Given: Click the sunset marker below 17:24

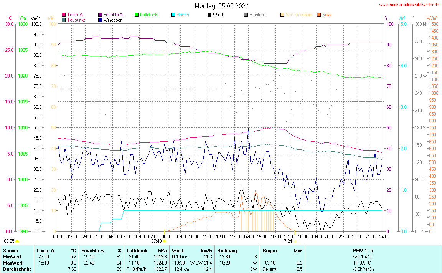Looking at the screenshot, I should point(295,241).
